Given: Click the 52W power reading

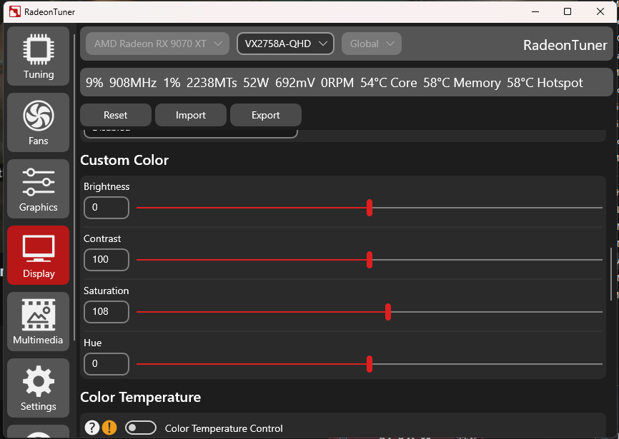Looking at the screenshot, I should click(x=256, y=83).
